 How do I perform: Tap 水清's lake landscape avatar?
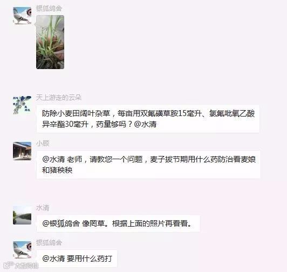[22, 215]
